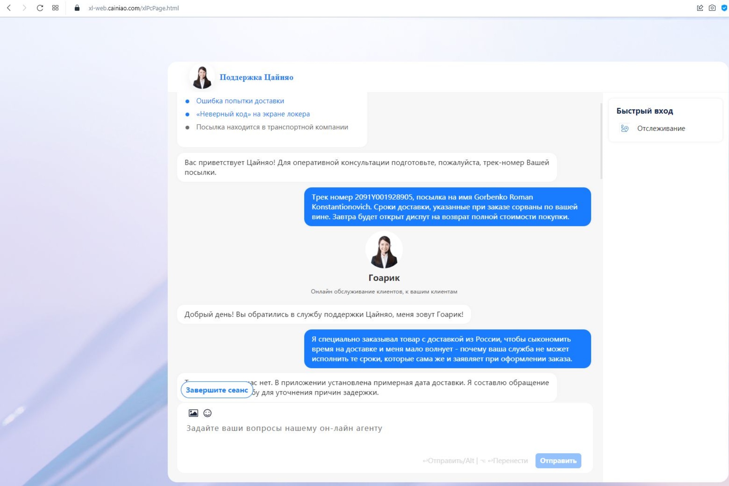Click the attach image icon above the message field
729x486 pixels.
point(193,413)
